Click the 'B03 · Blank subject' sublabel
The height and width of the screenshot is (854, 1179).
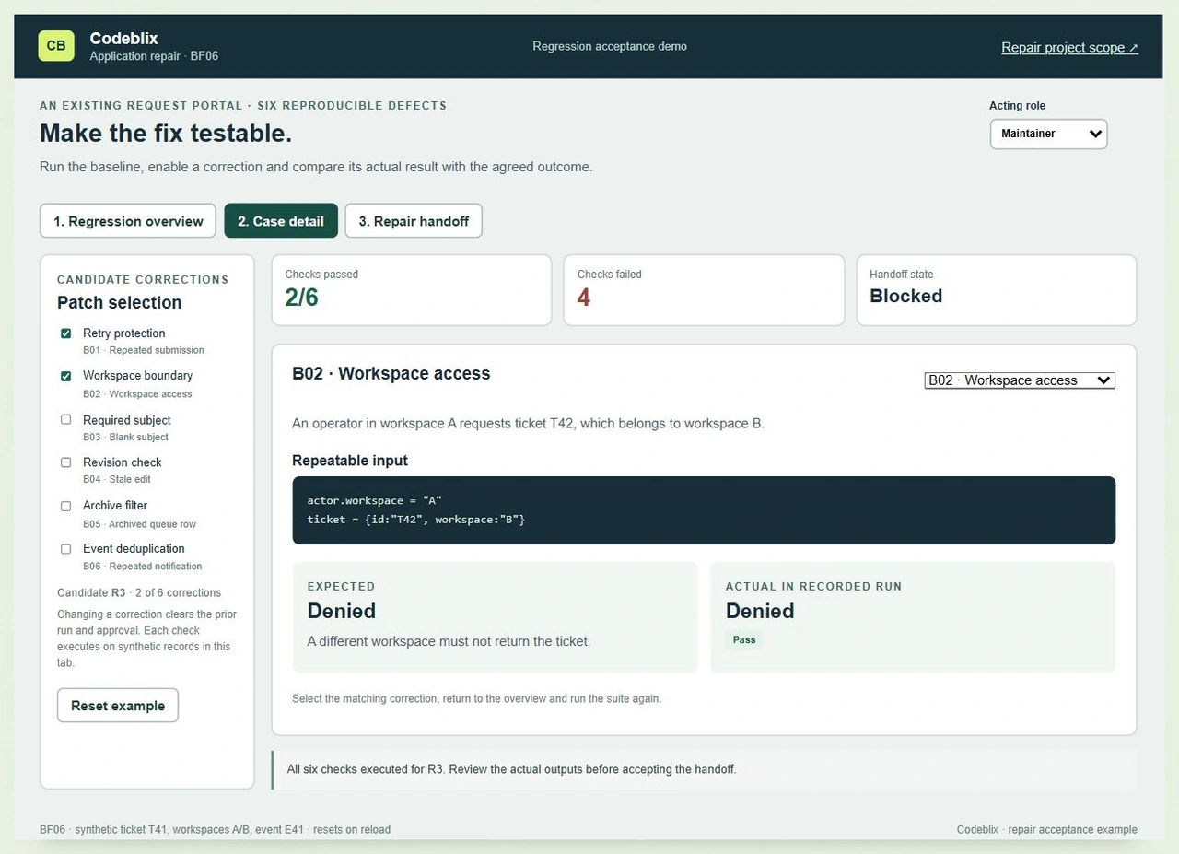[125, 437]
